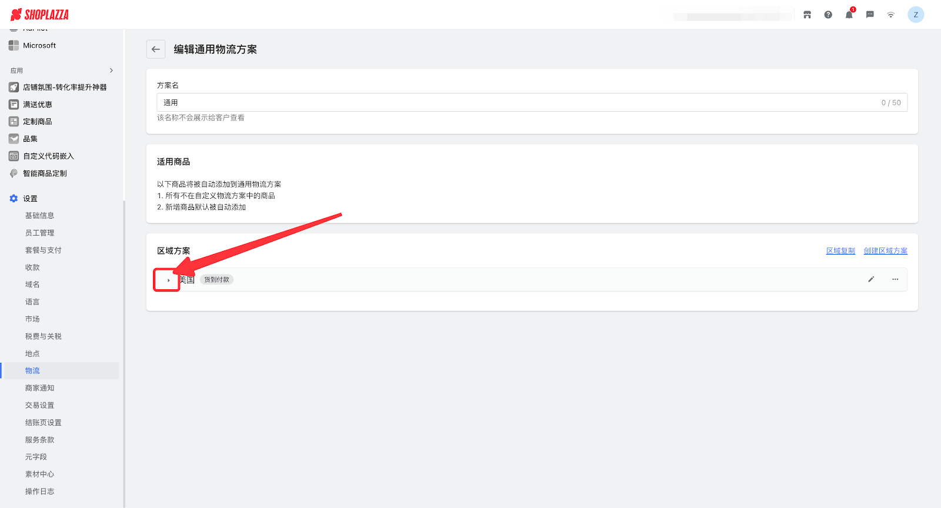Screen dimensions: 941x508
Task: Click the 创建区域方案 link
Action: tap(885, 251)
